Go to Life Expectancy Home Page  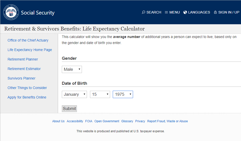pos(30,50)
